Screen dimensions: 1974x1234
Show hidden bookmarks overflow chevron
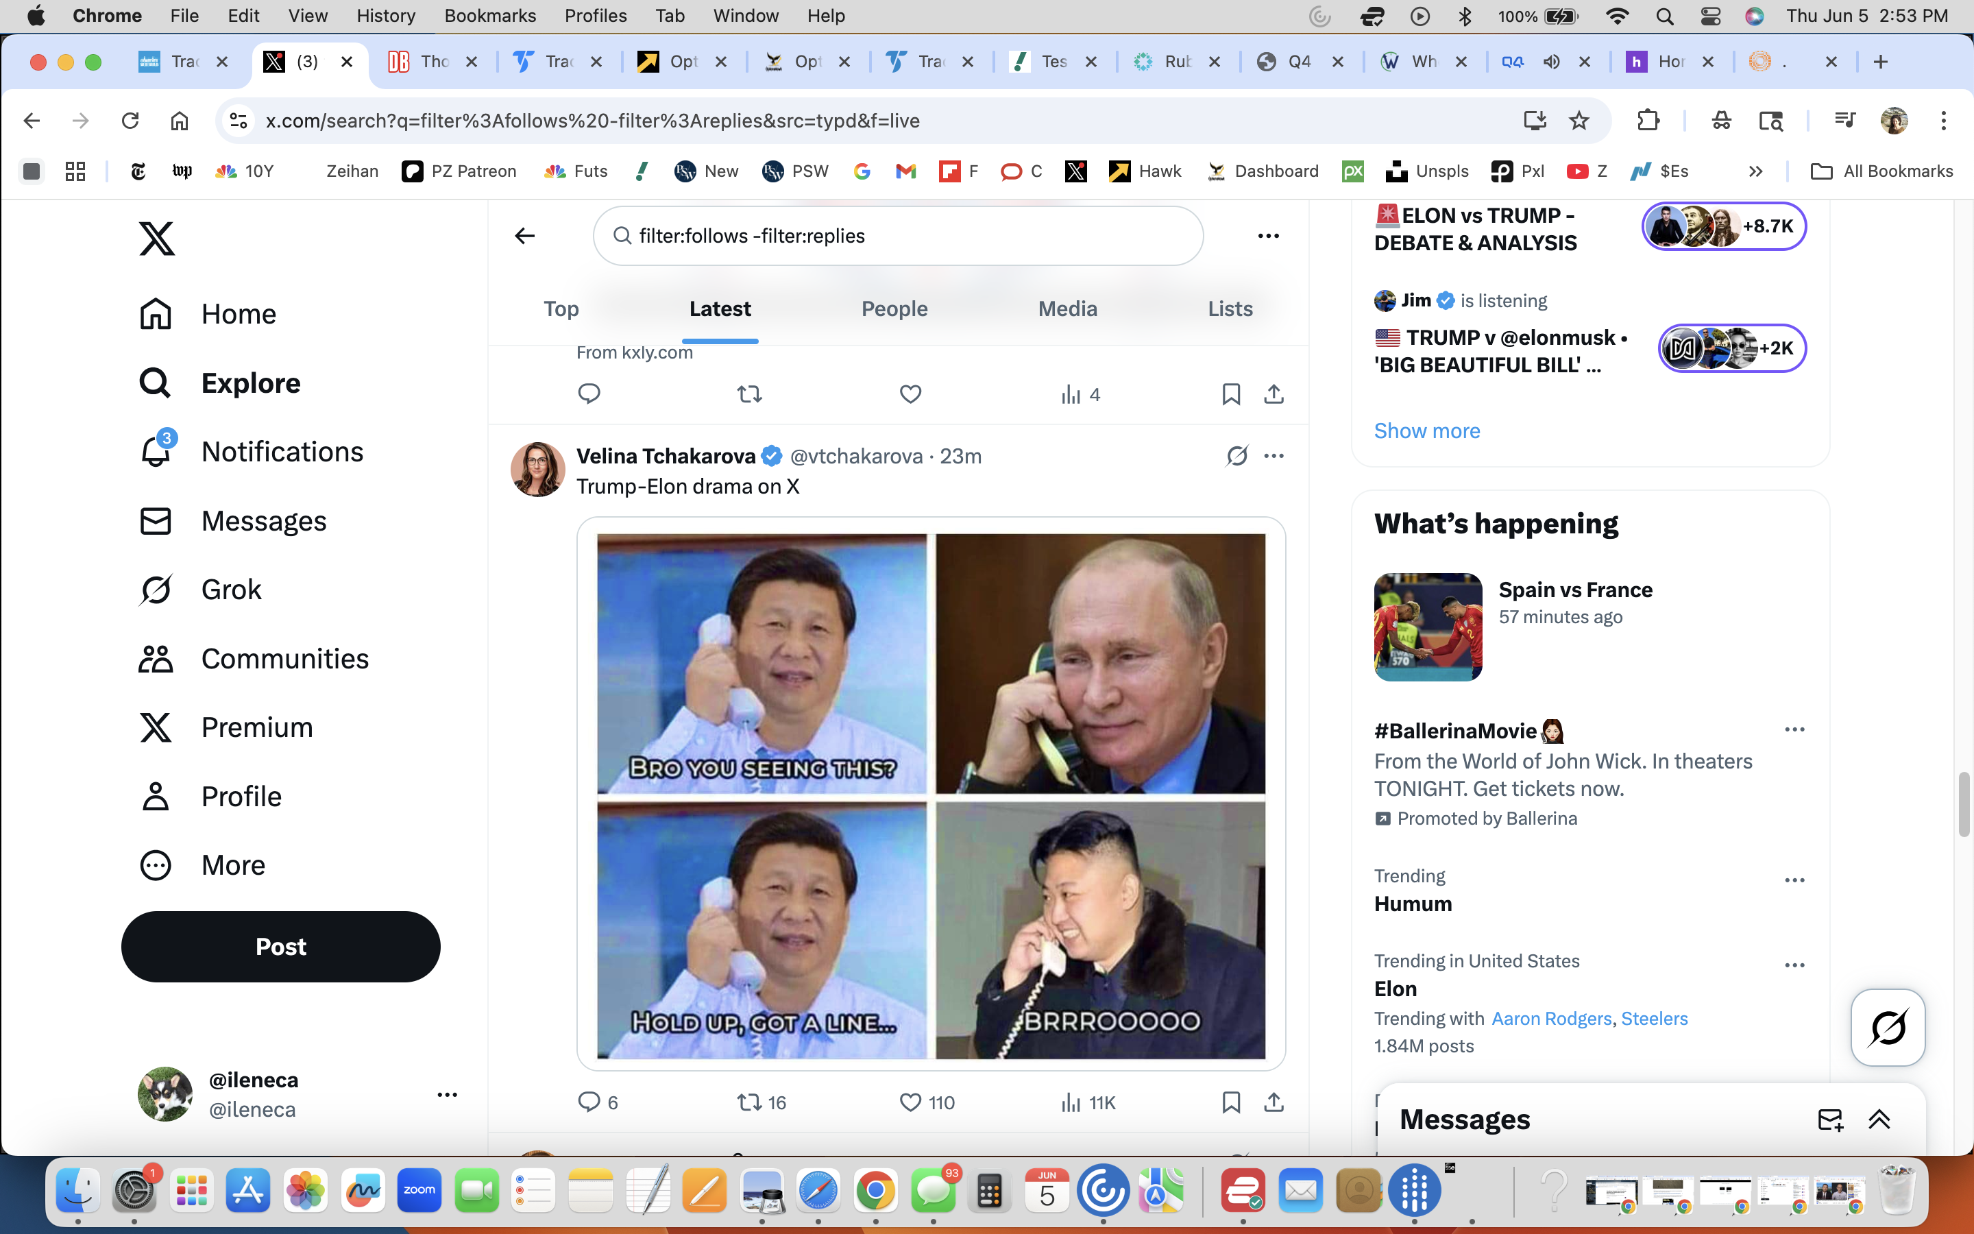point(1755,171)
